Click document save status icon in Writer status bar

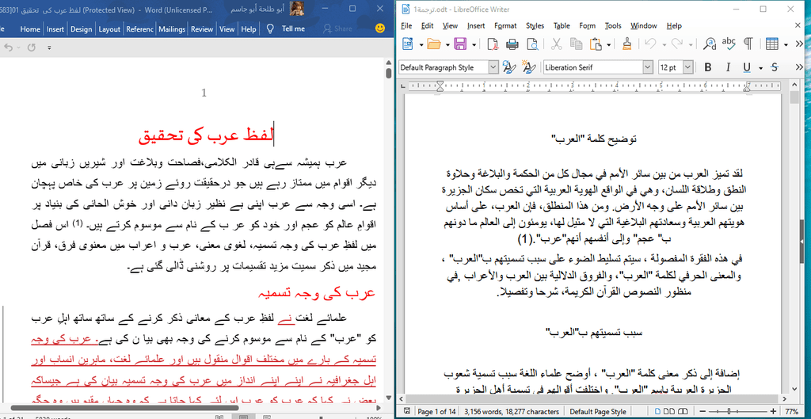click(x=407, y=412)
